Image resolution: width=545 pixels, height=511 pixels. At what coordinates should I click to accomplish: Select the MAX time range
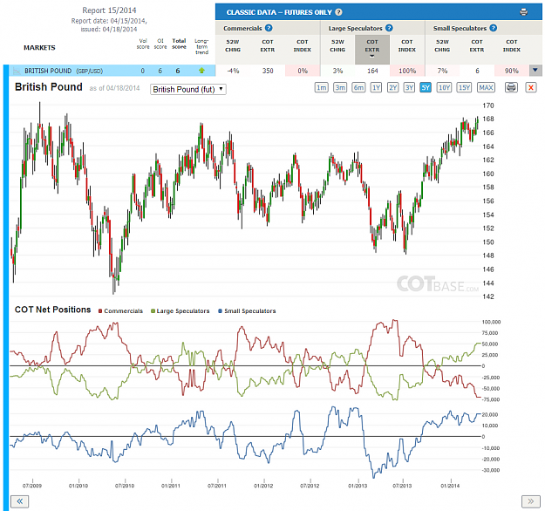tap(486, 87)
